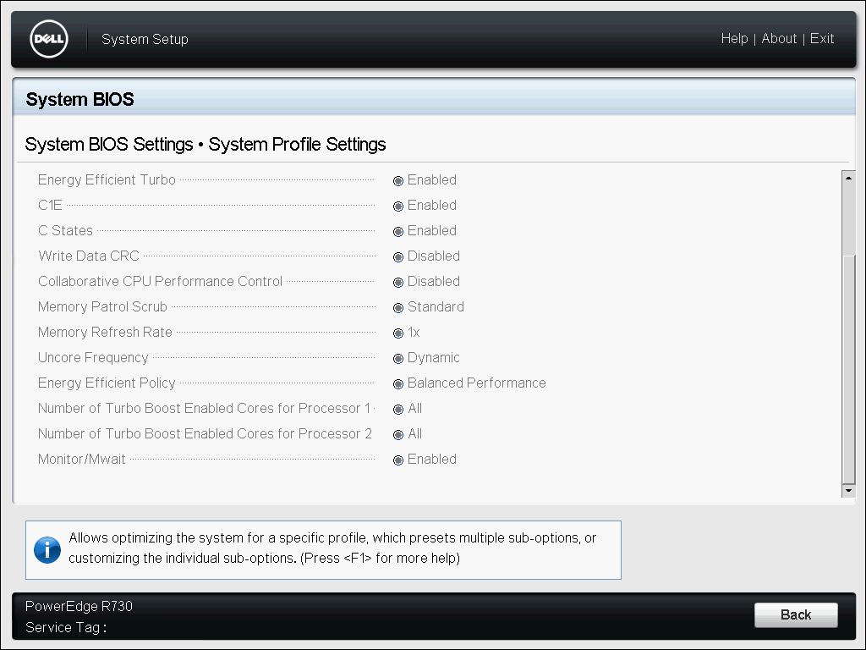The height and width of the screenshot is (650, 866).
Task: Click the Memory Refresh Rate label
Action: [x=105, y=332]
